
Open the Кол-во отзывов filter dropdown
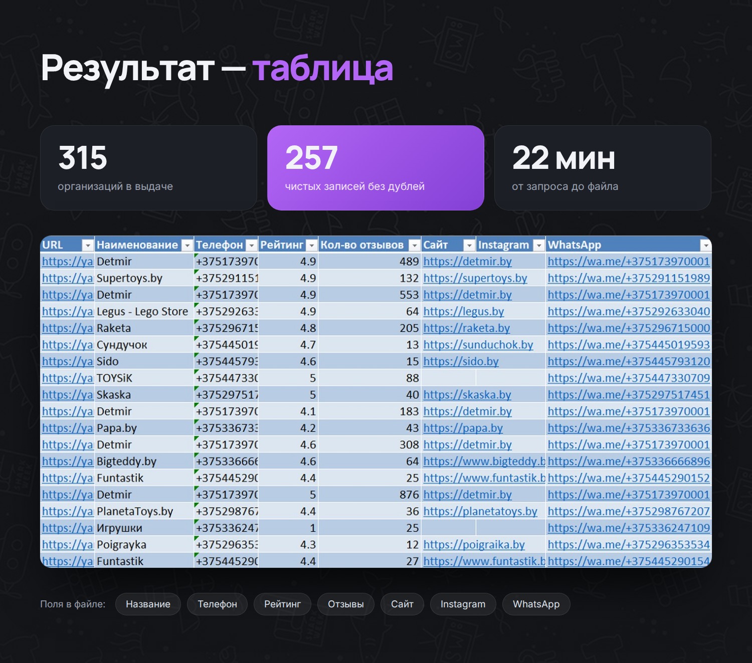tap(415, 245)
